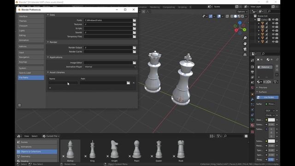Toggle X-ray mode in viewport header
This screenshot has height=166, width=295.
coord(227,17)
